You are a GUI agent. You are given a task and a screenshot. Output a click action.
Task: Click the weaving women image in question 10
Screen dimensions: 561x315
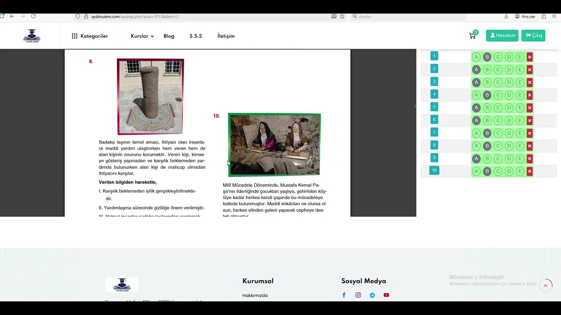[x=274, y=145]
